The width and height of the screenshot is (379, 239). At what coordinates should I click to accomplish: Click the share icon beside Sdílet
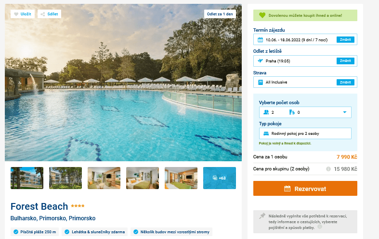43,14
